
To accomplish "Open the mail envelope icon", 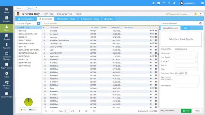I will [x=159, y=3].
